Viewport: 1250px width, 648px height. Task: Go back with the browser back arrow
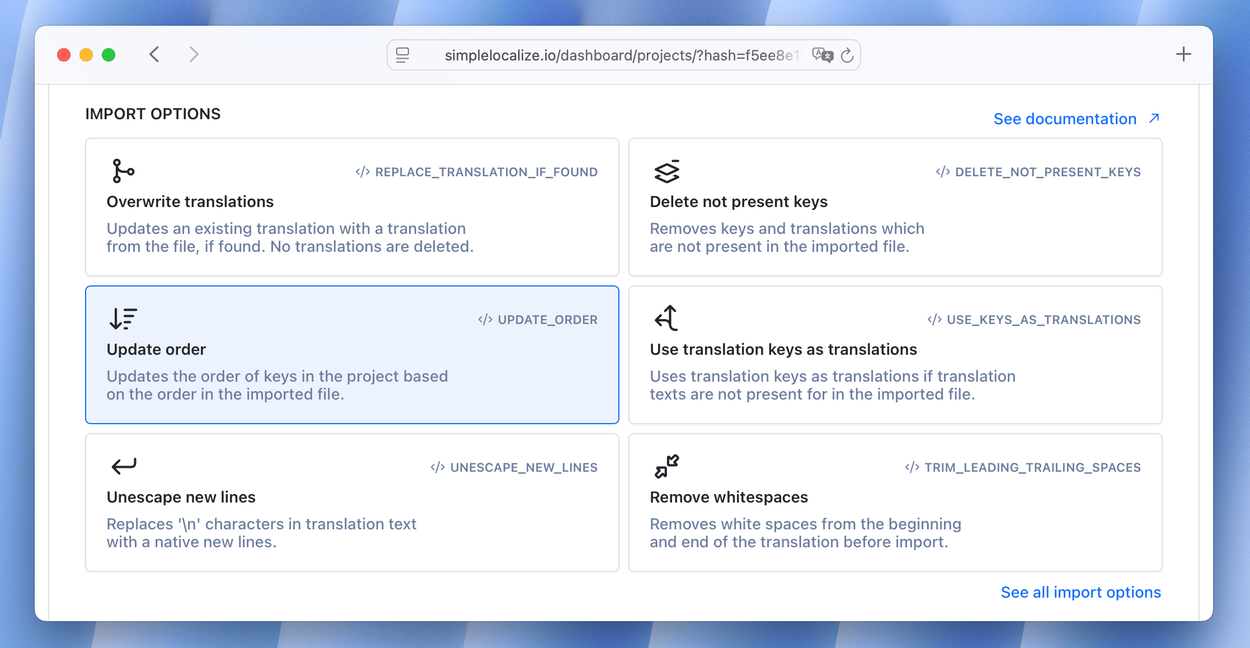coord(154,54)
